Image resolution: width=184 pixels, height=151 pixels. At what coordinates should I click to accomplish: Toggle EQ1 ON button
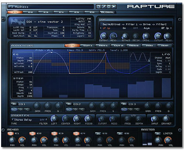14,104
